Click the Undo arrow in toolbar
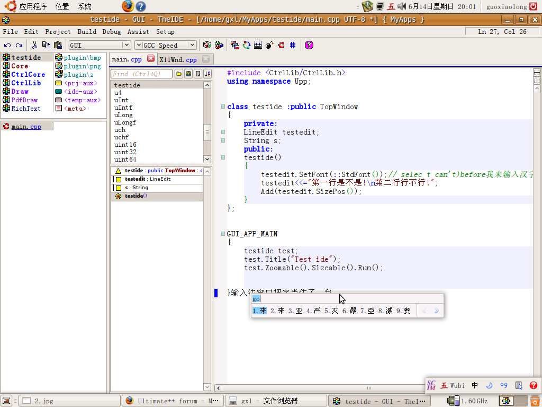This screenshot has width=542, height=407. pos(7,46)
